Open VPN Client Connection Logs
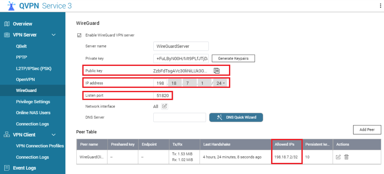384x174 pixels. [x=33, y=157]
